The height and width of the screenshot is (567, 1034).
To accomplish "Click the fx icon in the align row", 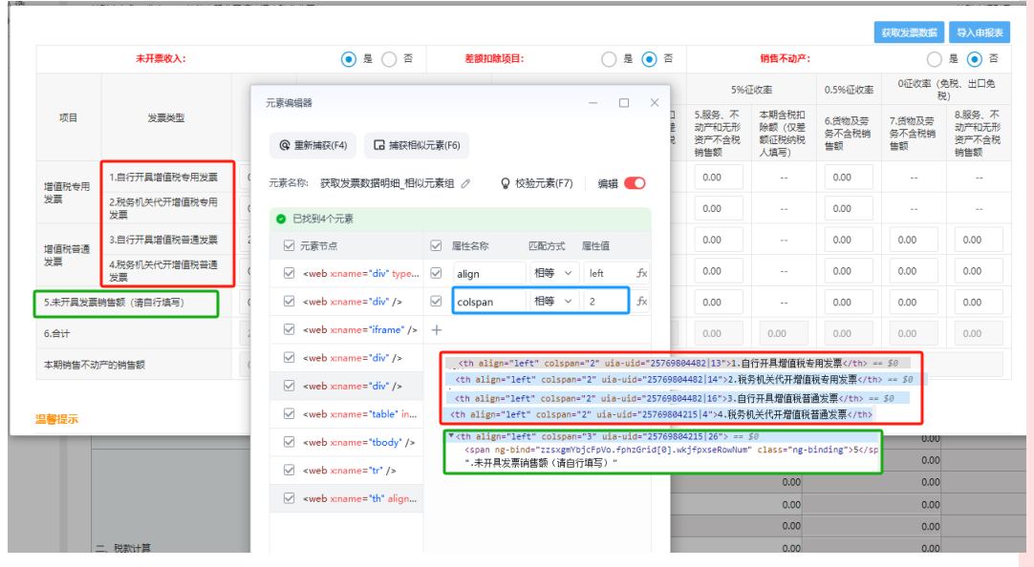I will [641, 273].
